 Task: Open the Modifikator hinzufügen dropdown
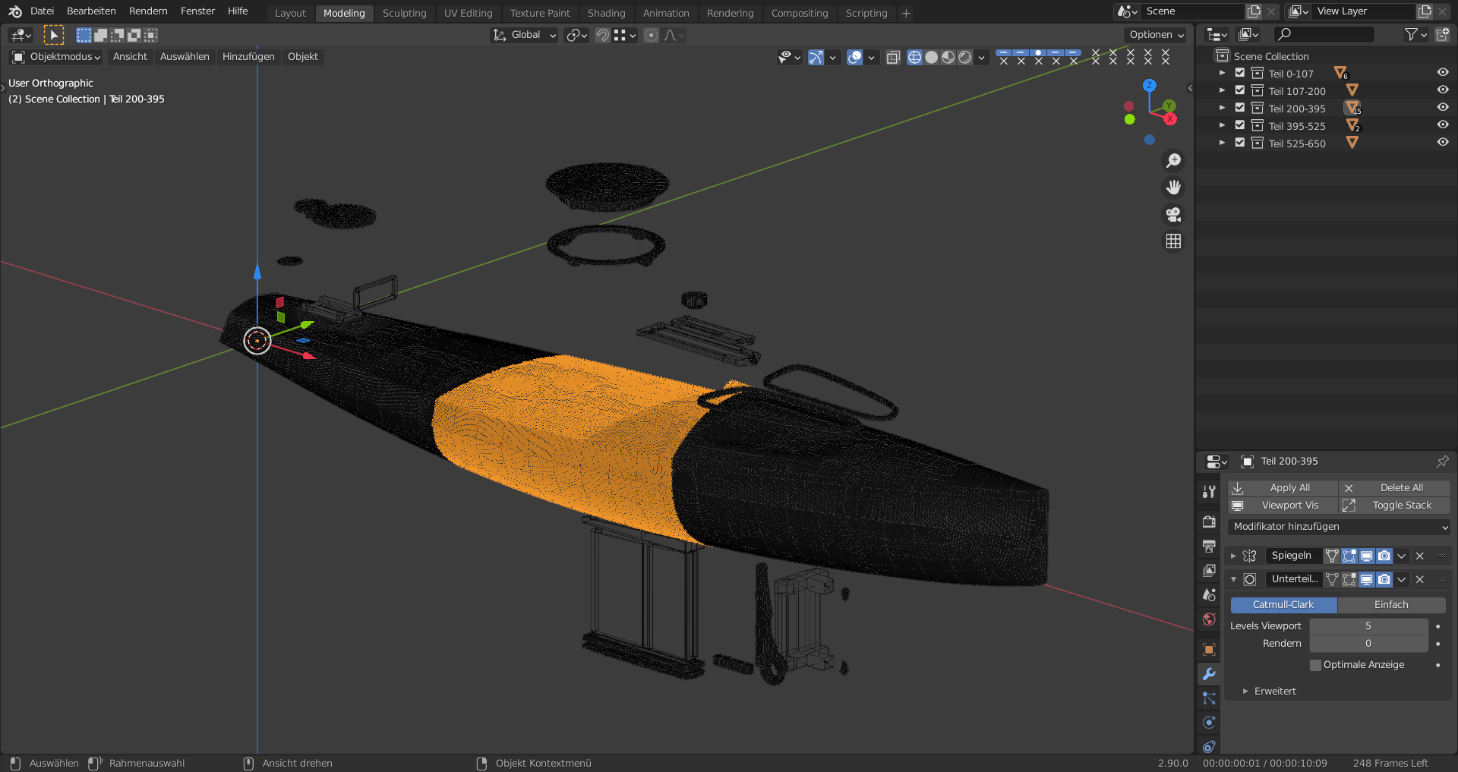point(1339,527)
